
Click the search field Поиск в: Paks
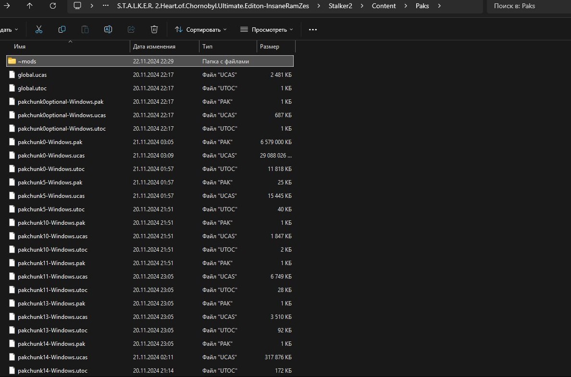529,6
